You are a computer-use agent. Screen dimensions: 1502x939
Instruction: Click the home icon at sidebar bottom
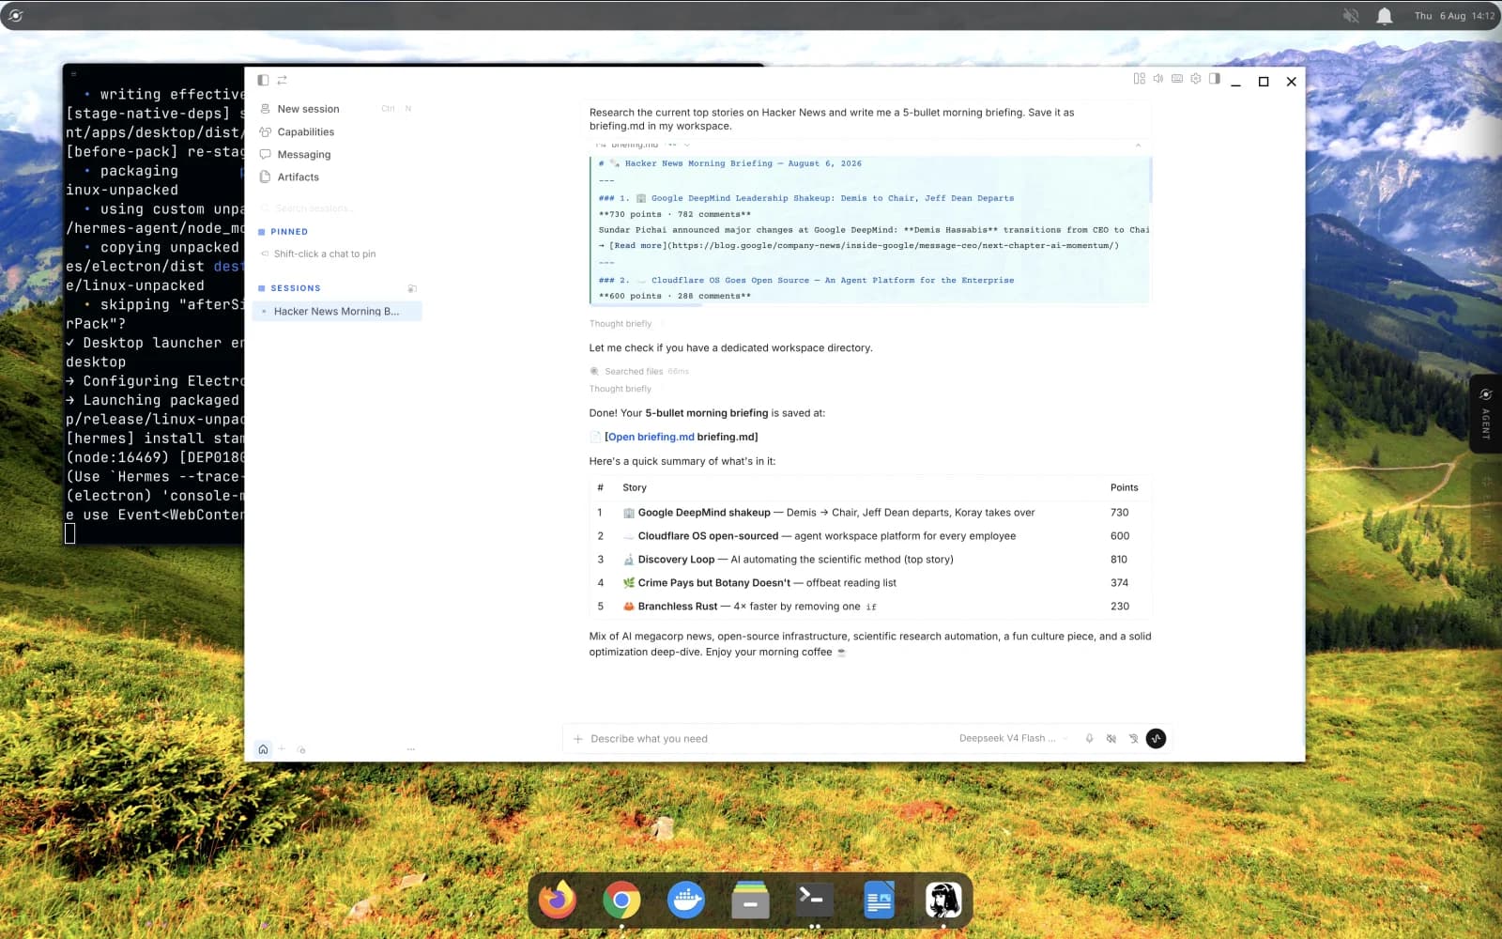coord(263,749)
